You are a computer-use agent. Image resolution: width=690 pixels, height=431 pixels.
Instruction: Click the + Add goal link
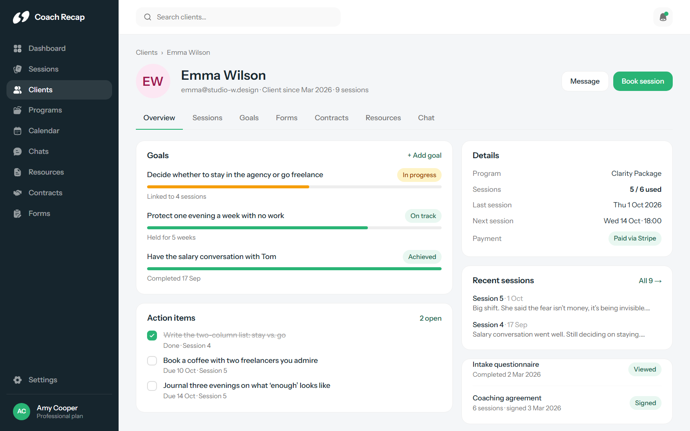[424, 156]
